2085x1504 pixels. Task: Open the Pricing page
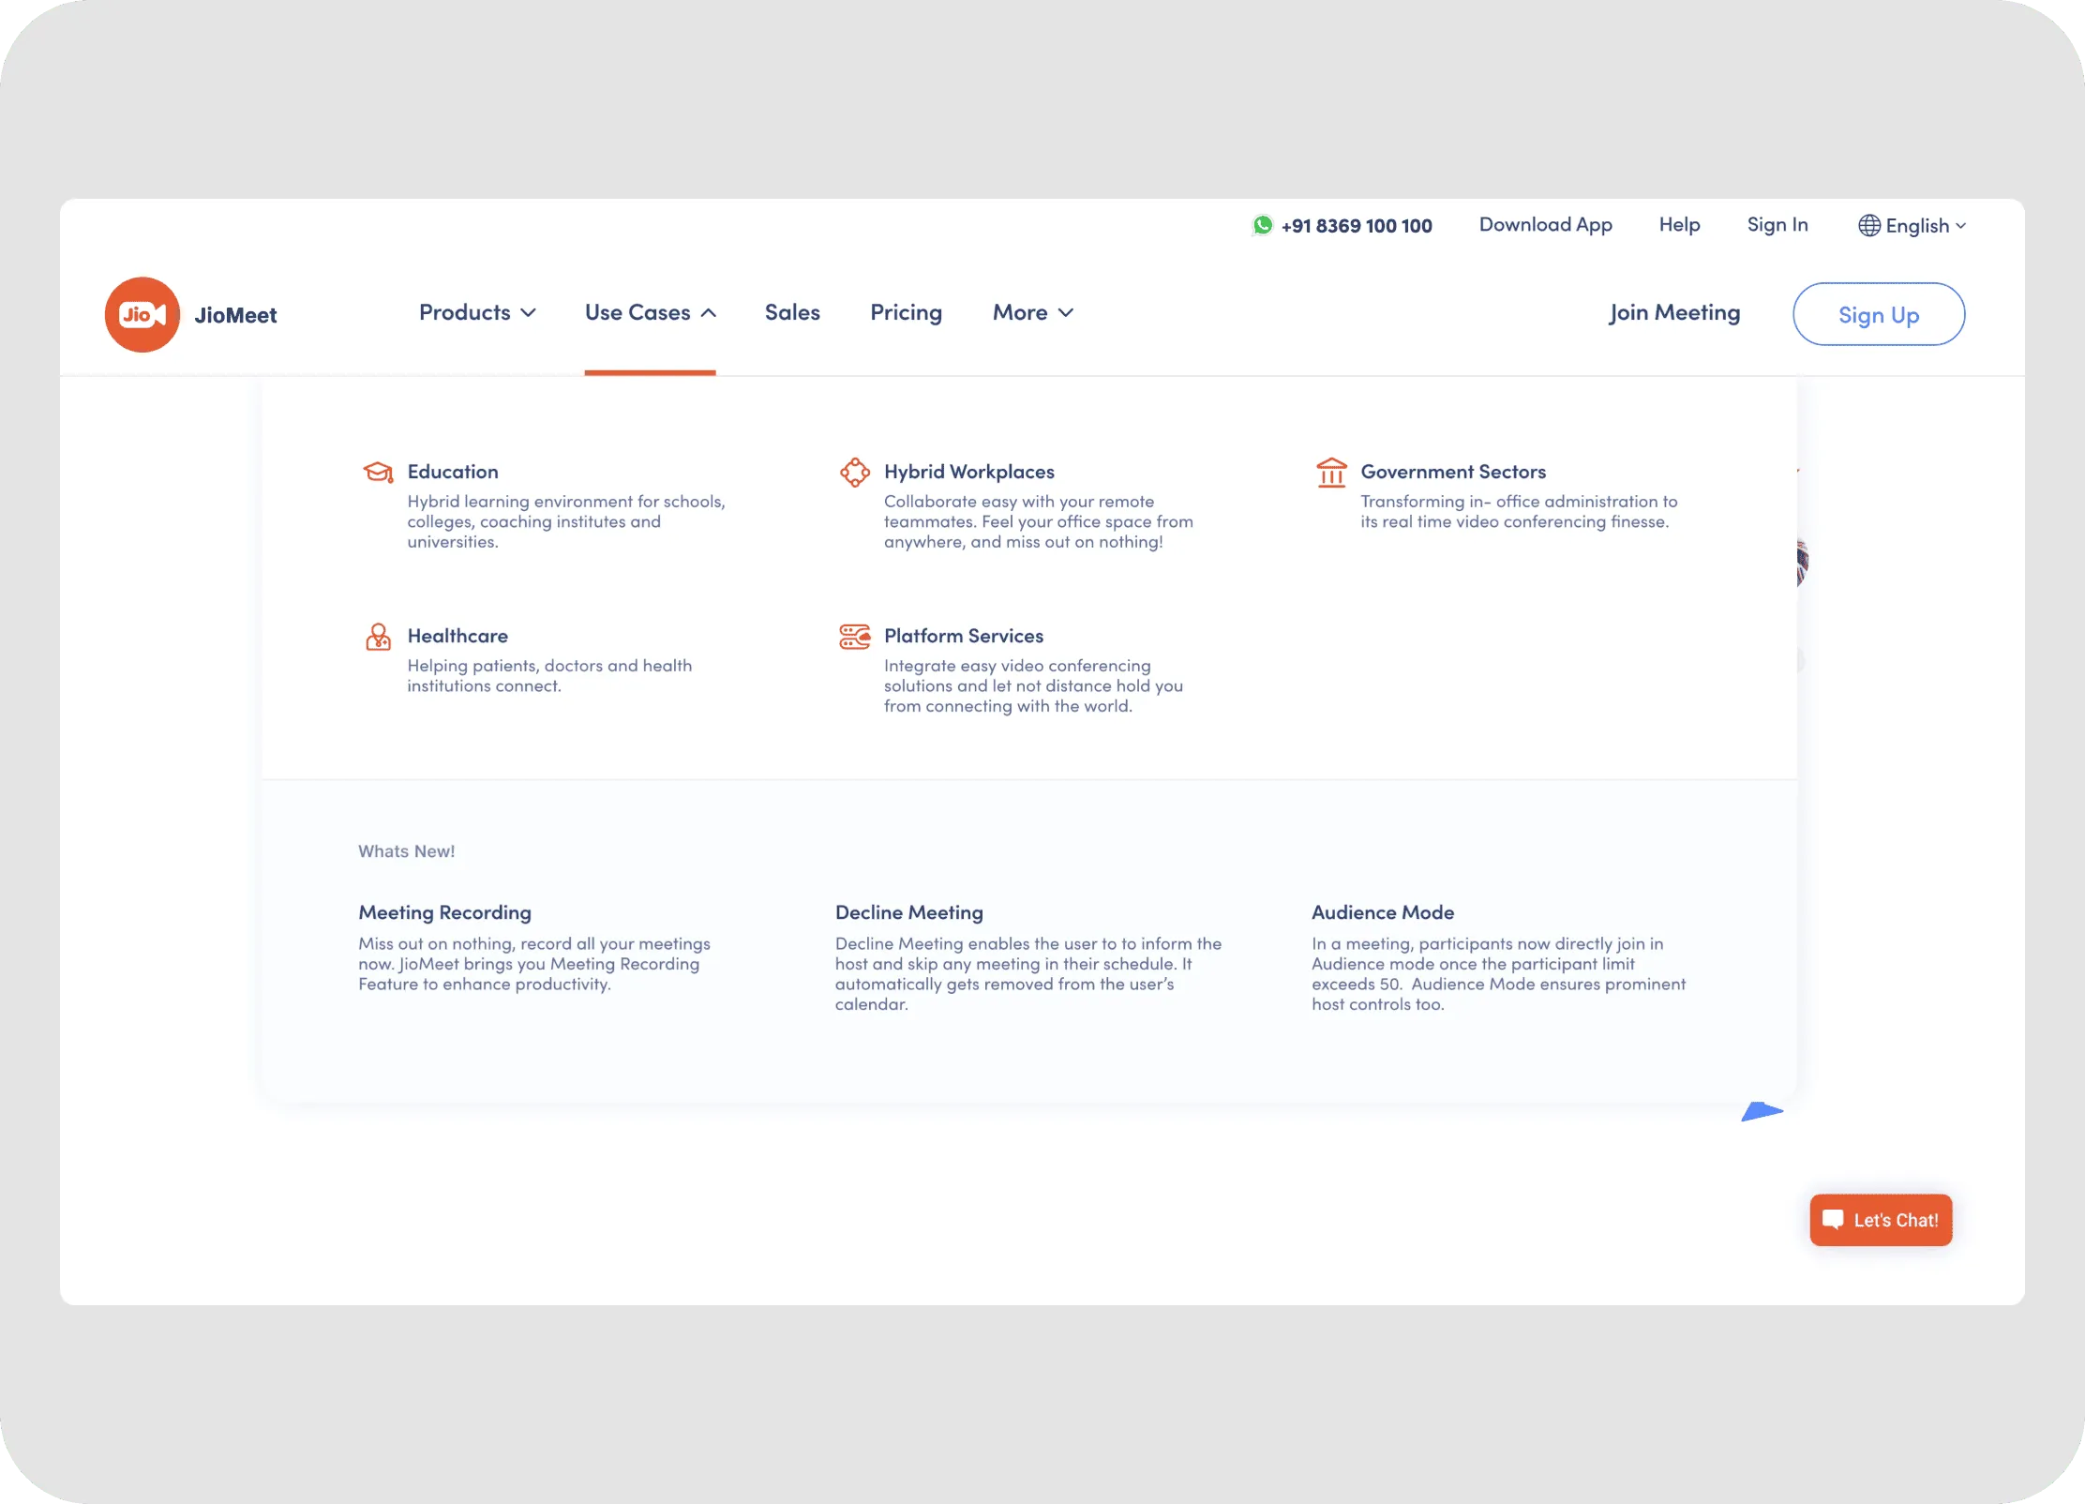click(x=906, y=313)
